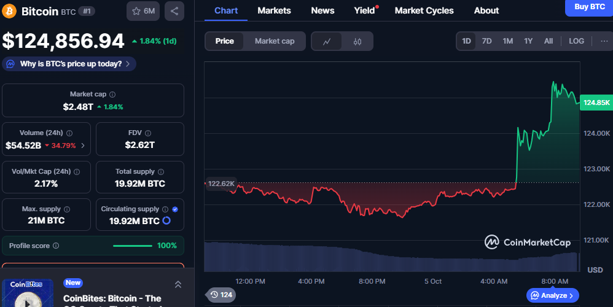Open chart history counter showing 124
The height and width of the screenshot is (307, 613).
pos(221,295)
